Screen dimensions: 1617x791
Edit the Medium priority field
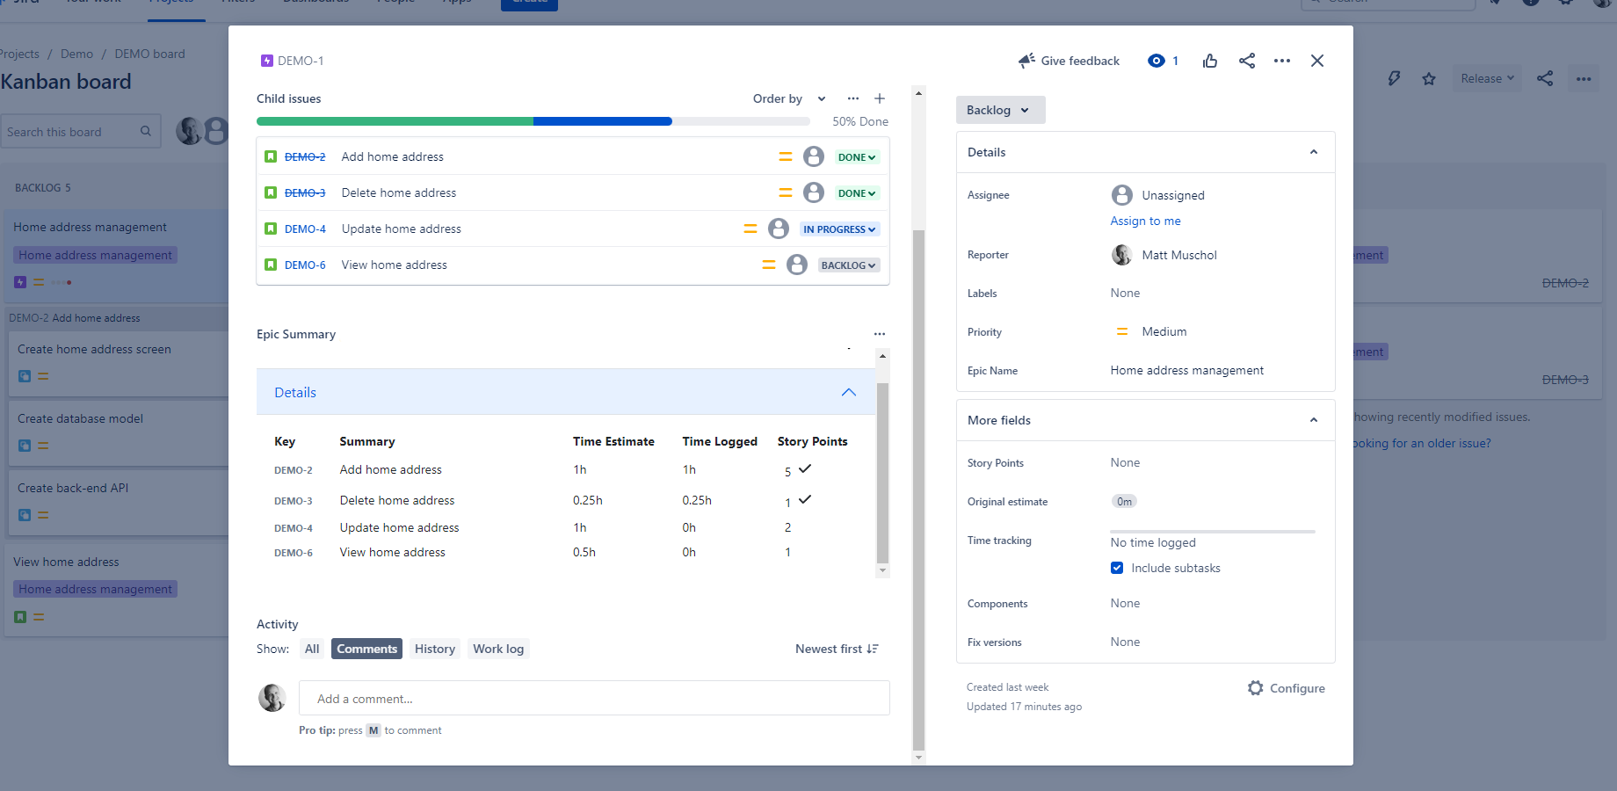point(1150,331)
